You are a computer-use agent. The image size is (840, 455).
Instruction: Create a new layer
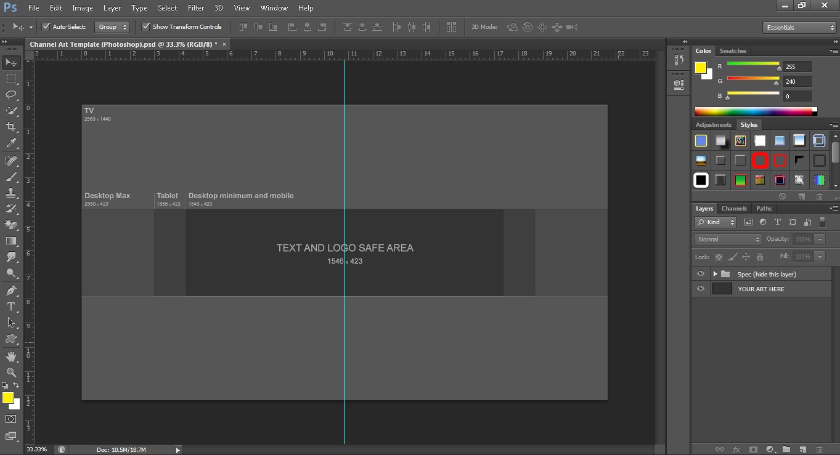click(x=802, y=449)
